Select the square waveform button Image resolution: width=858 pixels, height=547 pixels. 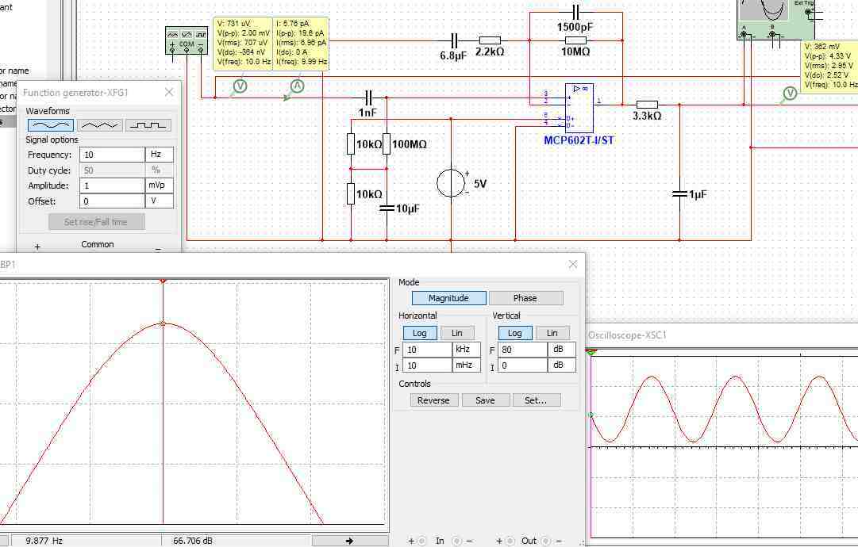148,125
